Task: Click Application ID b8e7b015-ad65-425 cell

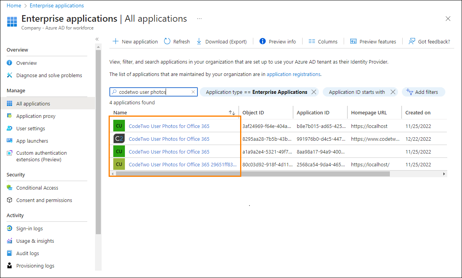Action: pos(321,126)
